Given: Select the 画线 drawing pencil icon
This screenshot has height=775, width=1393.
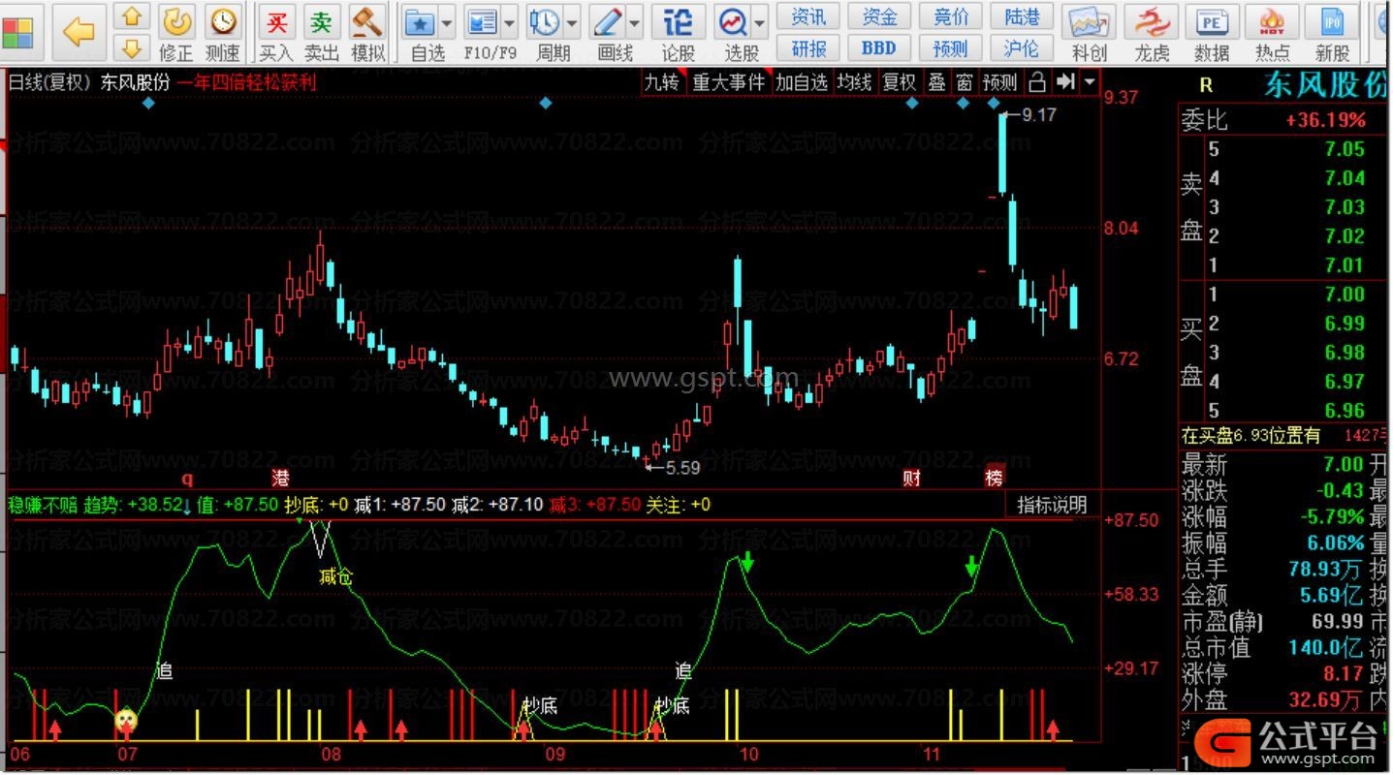Looking at the screenshot, I should (x=608, y=21).
